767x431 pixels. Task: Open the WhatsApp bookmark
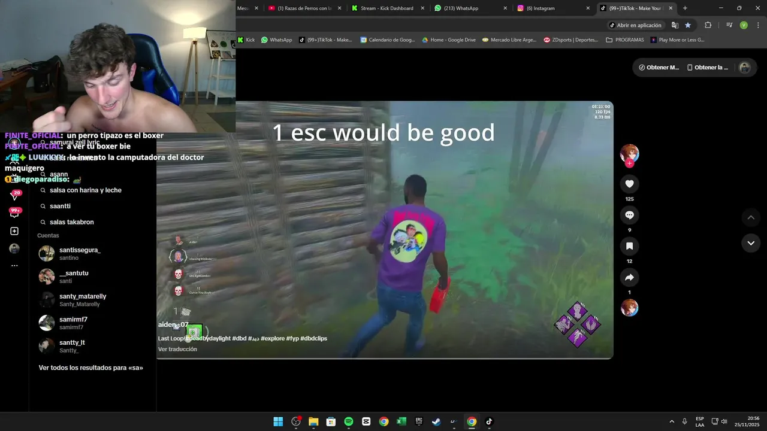pyautogui.click(x=277, y=40)
